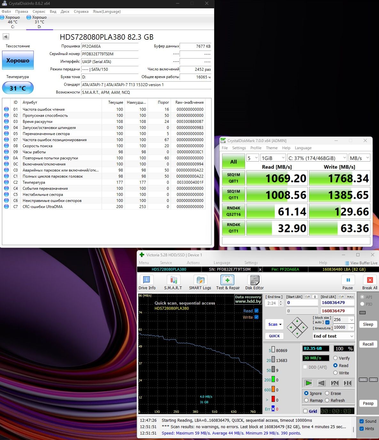Click the right arrow on the navigation diamond
The width and height of the screenshot is (379, 440).
coord(304,327)
